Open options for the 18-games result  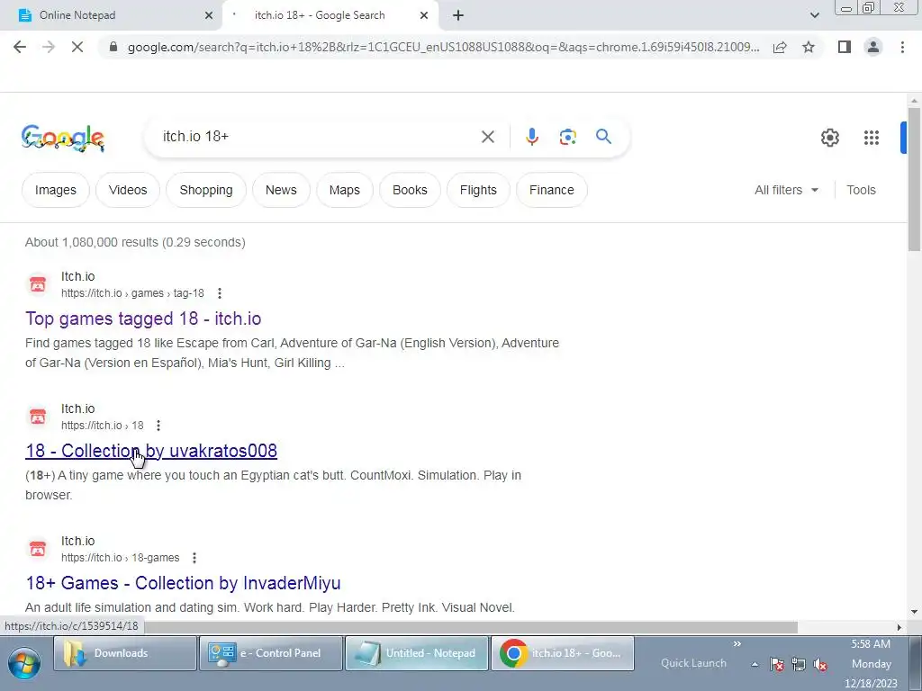tap(194, 558)
